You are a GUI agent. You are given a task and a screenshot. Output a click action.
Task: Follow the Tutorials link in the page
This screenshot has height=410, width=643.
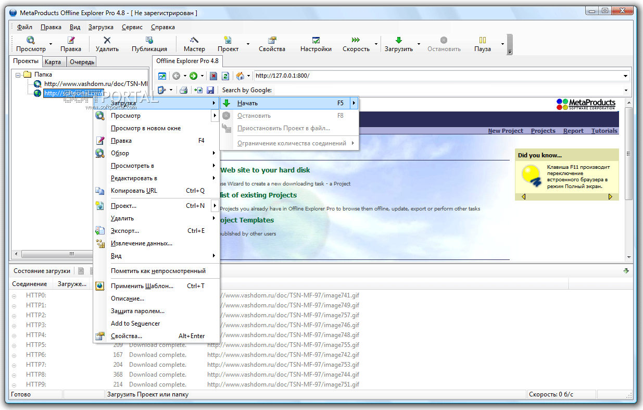[x=604, y=131]
